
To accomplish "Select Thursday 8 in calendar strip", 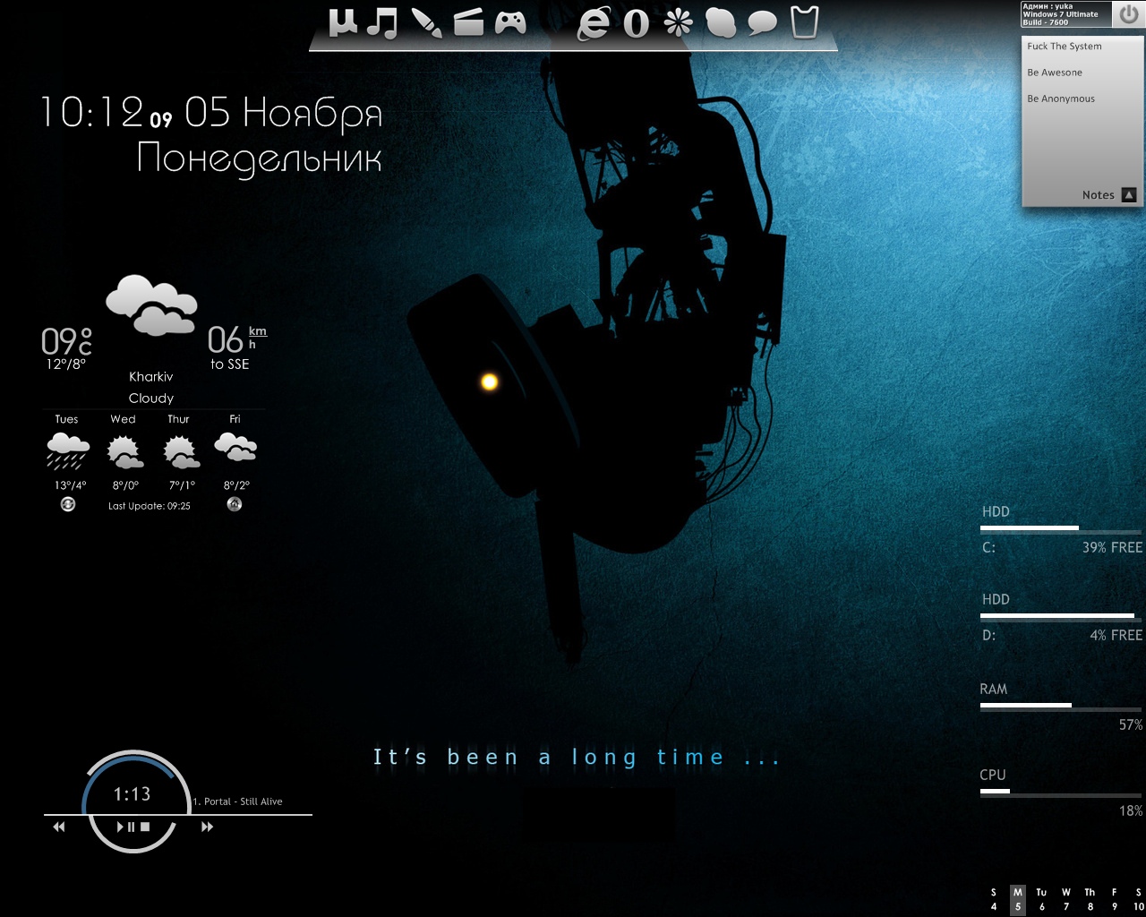I will point(1090,900).
